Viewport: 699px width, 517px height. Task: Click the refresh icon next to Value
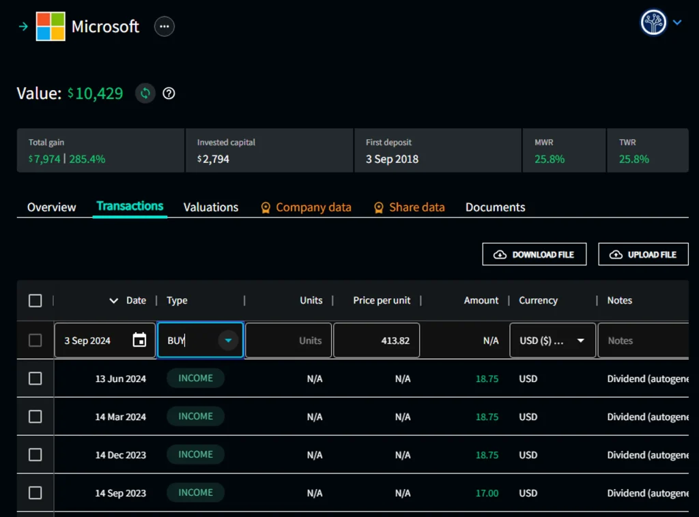[145, 93]
